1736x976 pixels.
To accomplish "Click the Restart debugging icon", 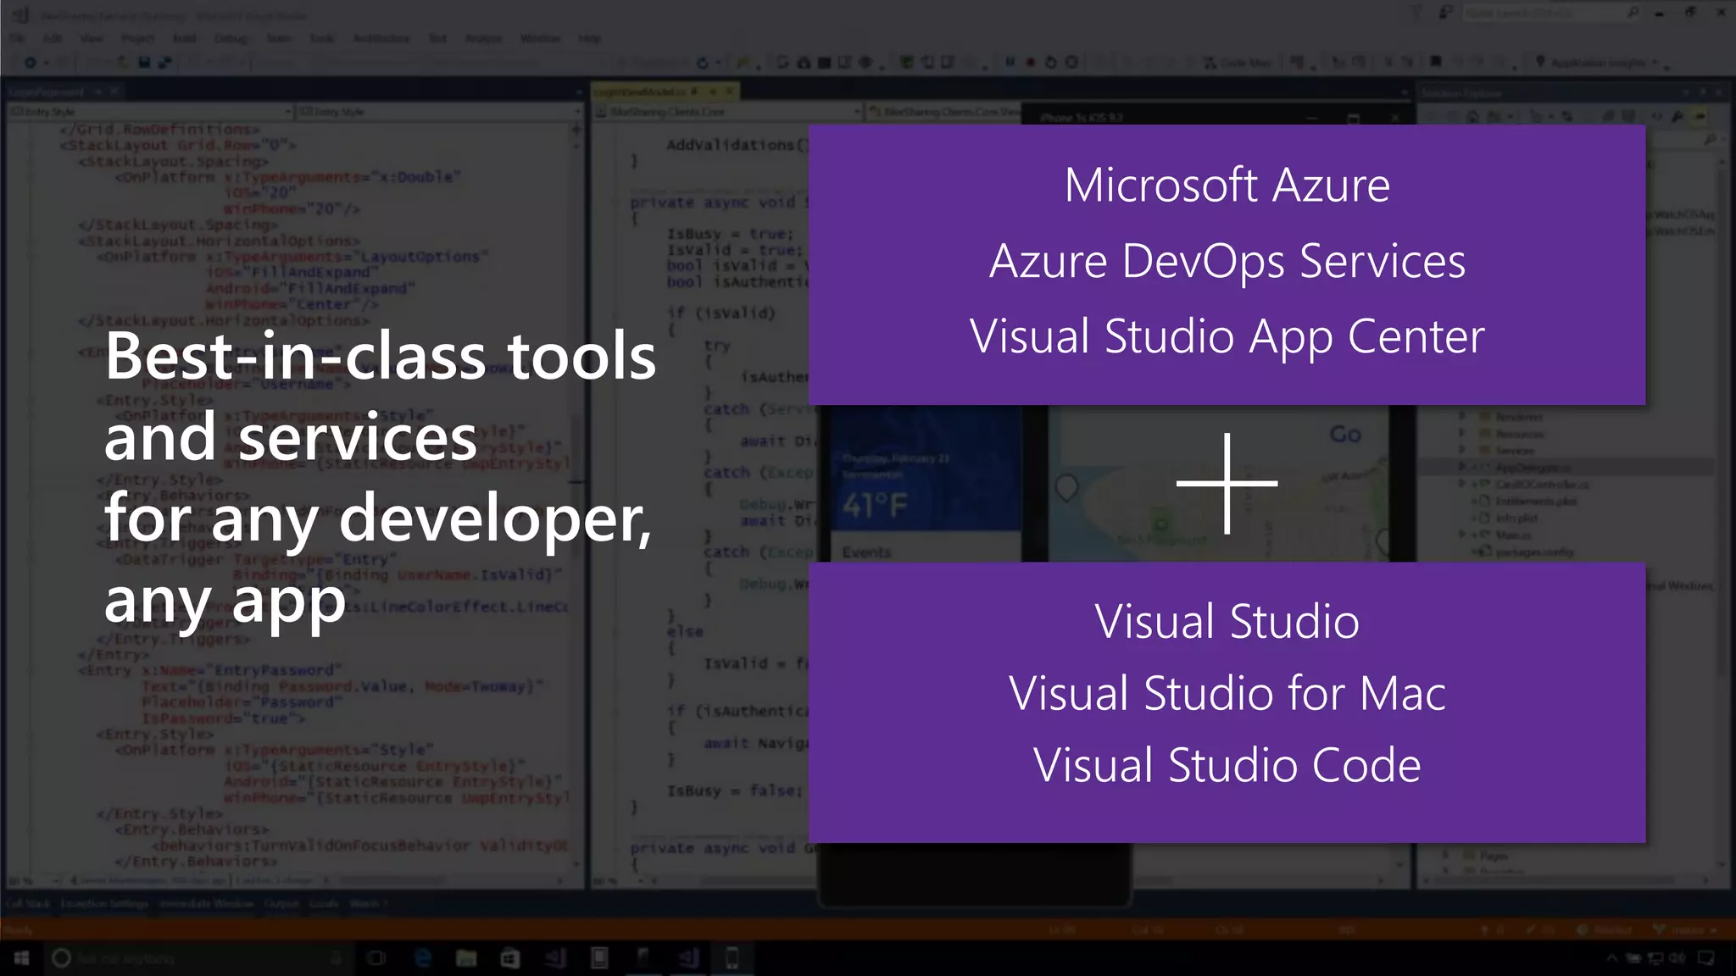I will click(1050, 62).
